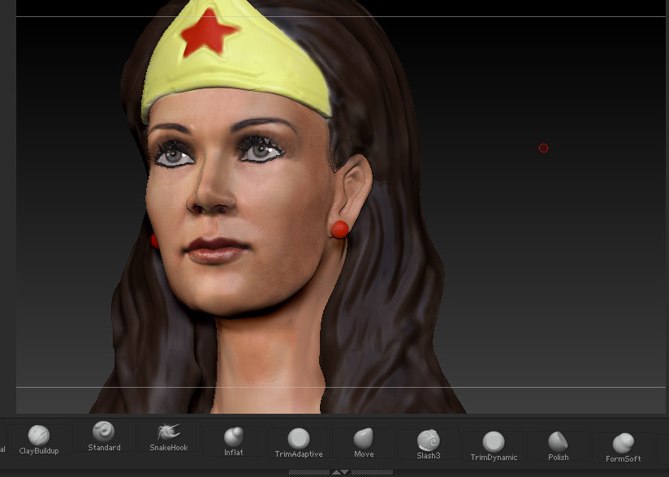Image resolution: width=669 pixels, height=477 pixels.
Task: Click the partially hidden red earring by the jaw
Action: [x=153, y=240]
